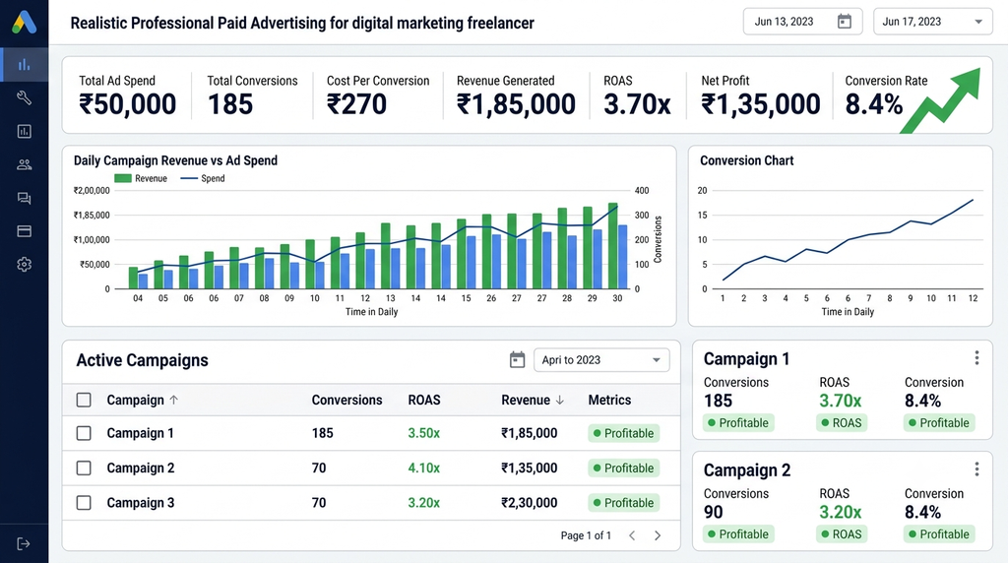Click the 3.70x ROAS value on Campaign 1 card
Image resolution: width=1008 pixels, height=563 pixels.
[841, 401]
